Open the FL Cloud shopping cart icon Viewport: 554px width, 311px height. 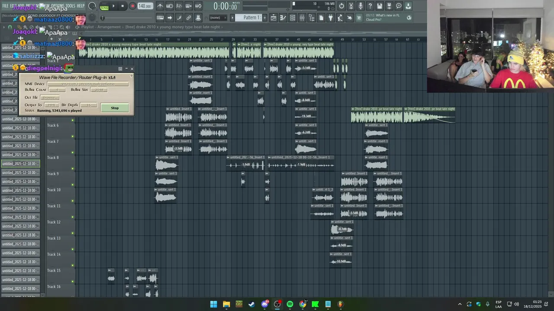359,18
